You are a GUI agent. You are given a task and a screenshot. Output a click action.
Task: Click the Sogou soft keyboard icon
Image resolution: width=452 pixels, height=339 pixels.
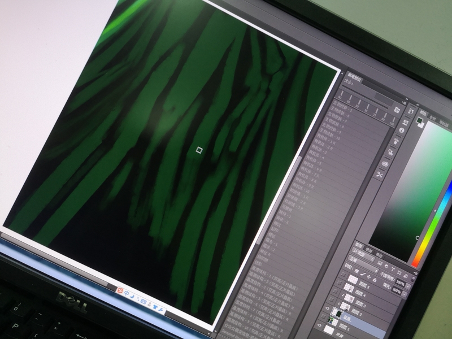[x=144, y=302]
